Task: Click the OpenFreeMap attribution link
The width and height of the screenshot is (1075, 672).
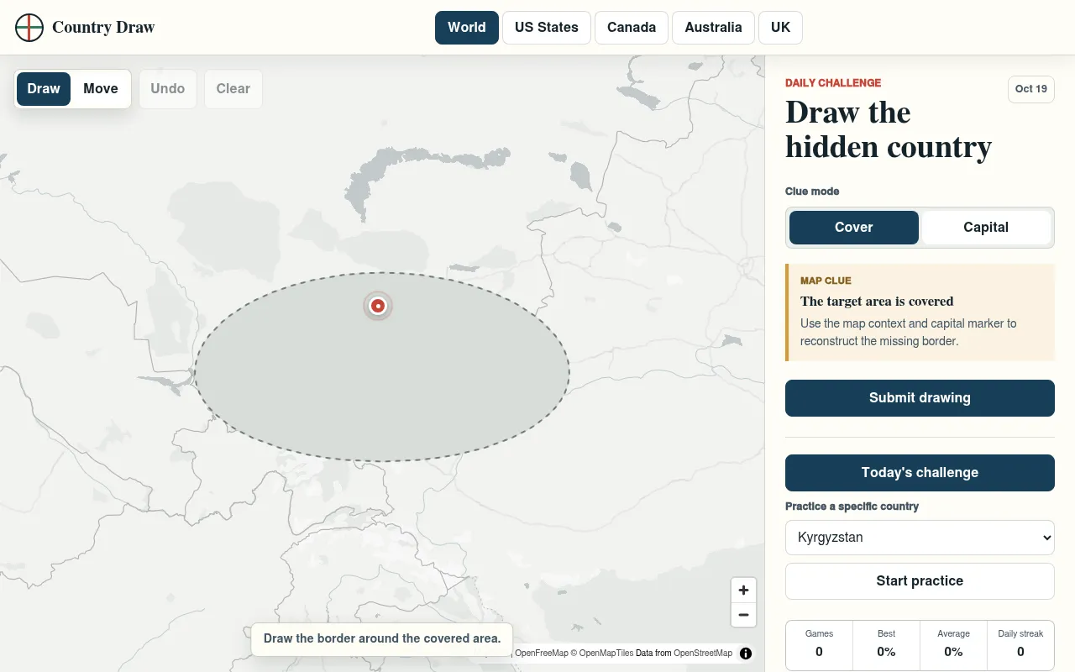Action: click(542, 654)
